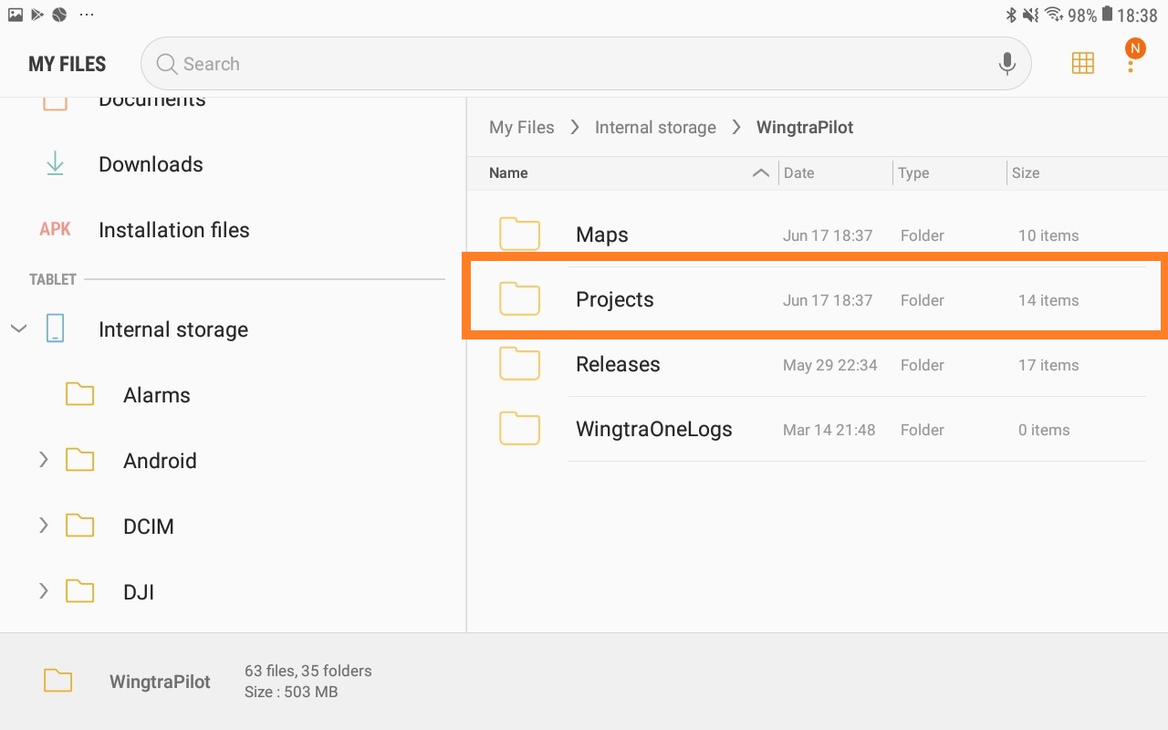This screenshot has width=1168, height=730.
Task: Switch to grid view layout icon
Action: tap(1082, 63)
